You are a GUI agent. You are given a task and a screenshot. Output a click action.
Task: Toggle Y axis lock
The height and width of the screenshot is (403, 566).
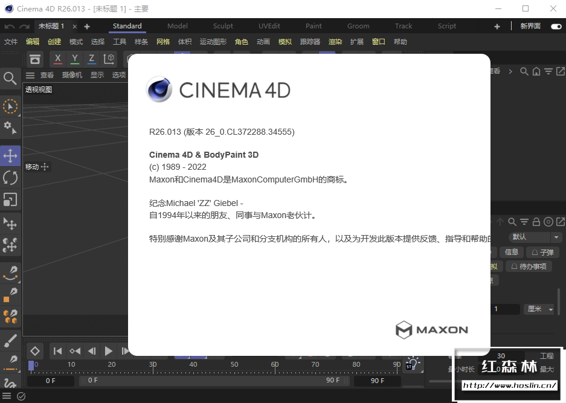[75, 59]
